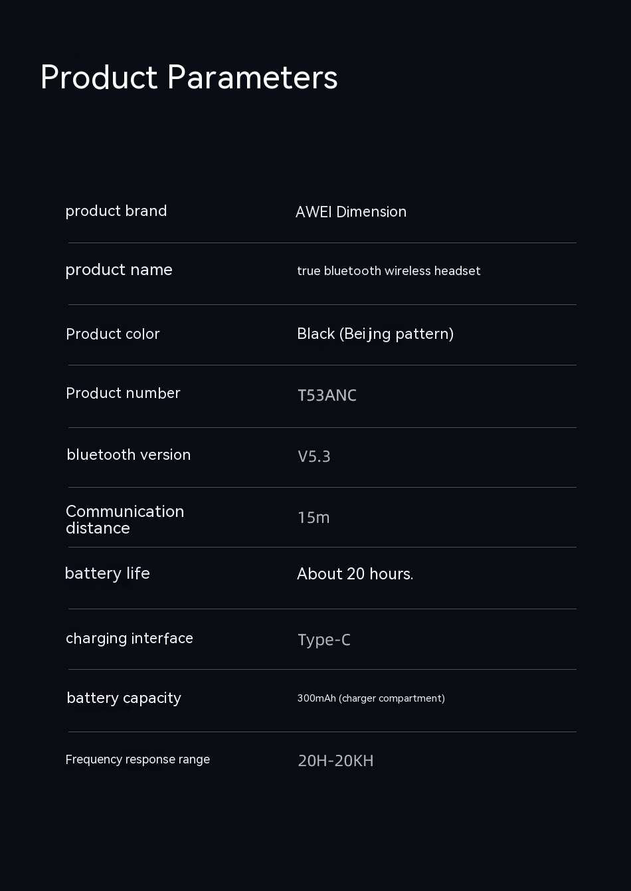Select the battery capacity label

pyautogui.click(x=124, y=698)
